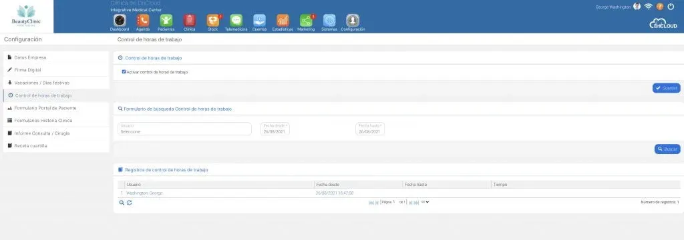This screenshot has height=240, width=684.
Task: Open the Sistemas module icon
Action: tap(329, 21)
